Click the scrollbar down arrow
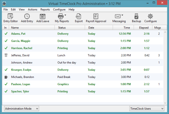Screen dimensions: 169x114 165,103
